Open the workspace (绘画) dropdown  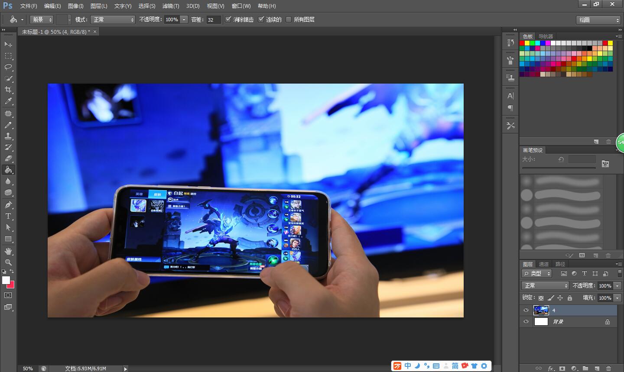[x=598, y=20]
